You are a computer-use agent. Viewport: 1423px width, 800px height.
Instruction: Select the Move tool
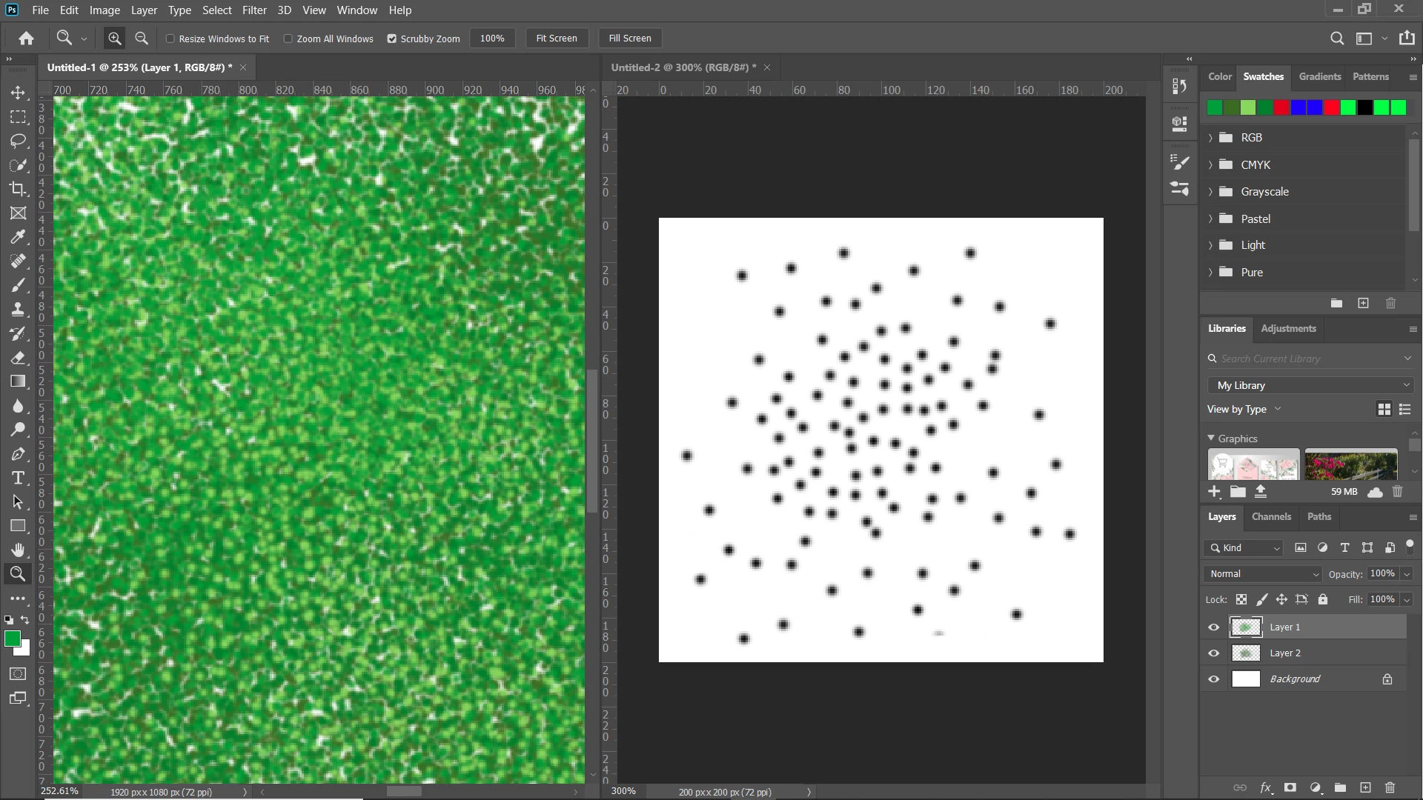[x=18, y=93]
